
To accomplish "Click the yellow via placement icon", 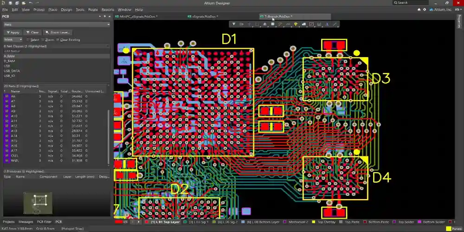I will [296, 24].
